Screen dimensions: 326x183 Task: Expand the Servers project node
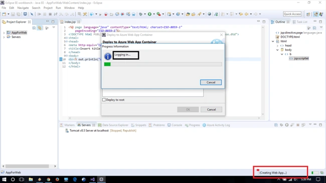click(x=4, y=37)
